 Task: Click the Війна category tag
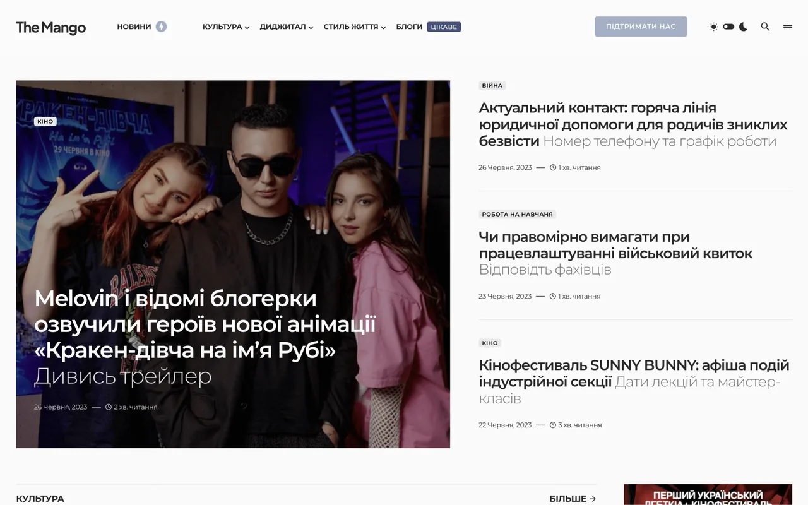pos(492,85)
